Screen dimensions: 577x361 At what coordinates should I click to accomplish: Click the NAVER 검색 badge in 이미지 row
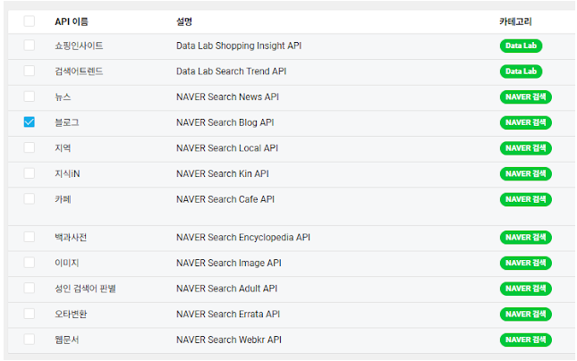[525, 263]
